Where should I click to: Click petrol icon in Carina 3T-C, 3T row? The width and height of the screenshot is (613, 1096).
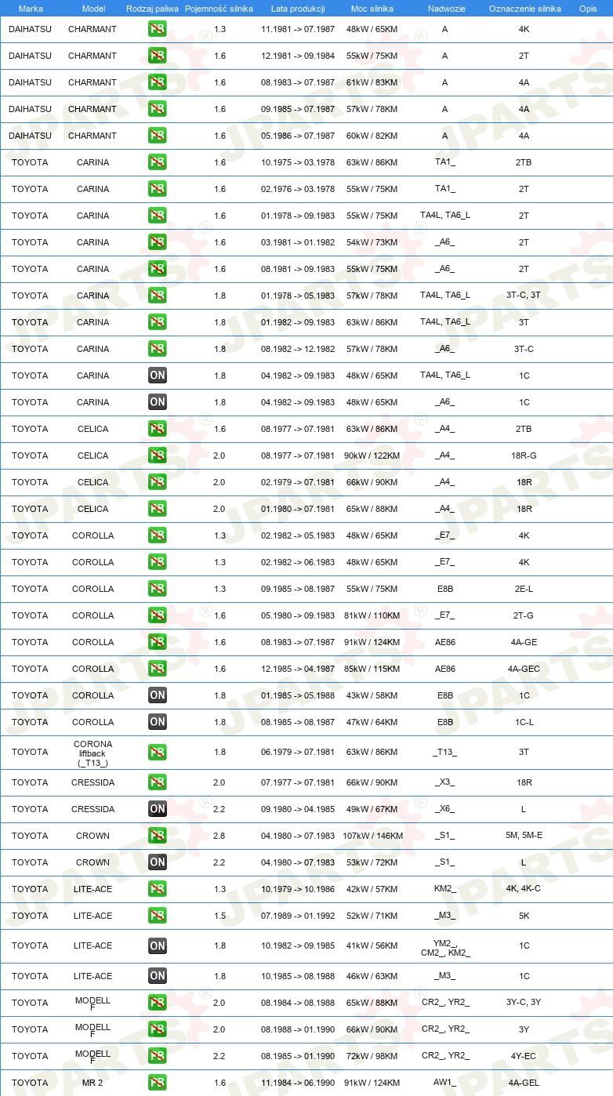click(158, 296)
